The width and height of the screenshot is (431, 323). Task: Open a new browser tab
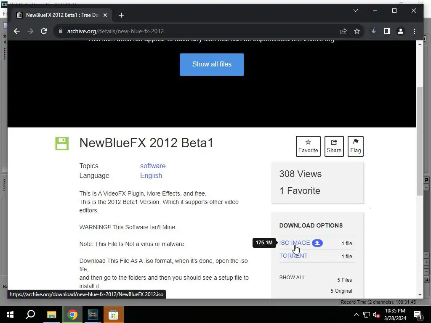[x=121, y=15]
